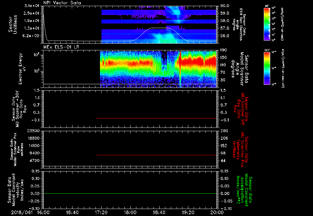Click the "20:00" time tick label
313x216 pixels.
click(217, 212)
